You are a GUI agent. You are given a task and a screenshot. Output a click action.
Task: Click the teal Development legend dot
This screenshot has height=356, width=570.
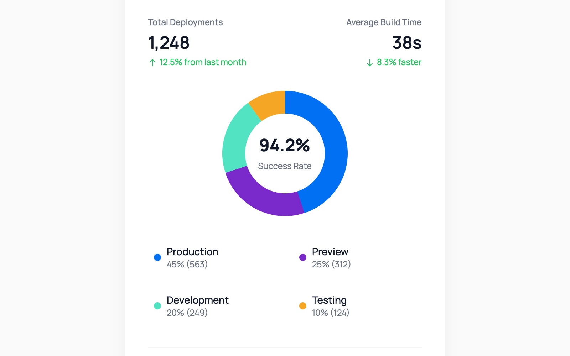(x=157, y=305)
